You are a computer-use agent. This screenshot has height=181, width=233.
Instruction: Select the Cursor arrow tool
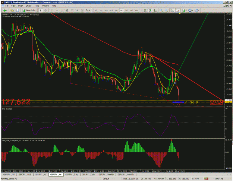[x=40, y=10]
